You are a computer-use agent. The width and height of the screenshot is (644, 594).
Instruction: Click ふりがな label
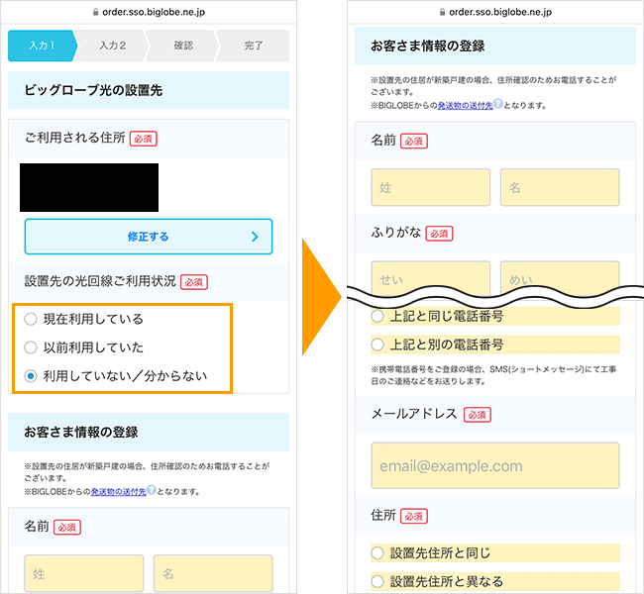[396, 233]
